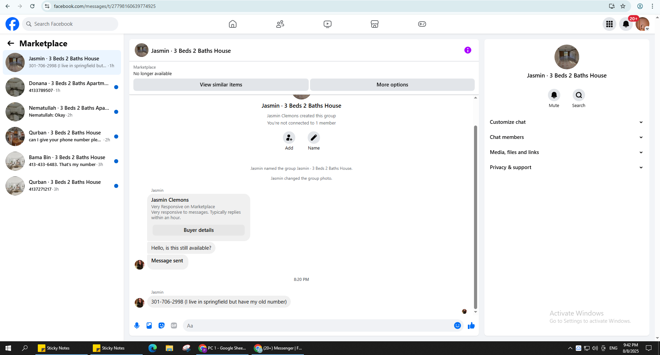Image resolution: width=660 pixels, height=355 pixels.
Task: Click the More options button
Action: tap(392, 85)
